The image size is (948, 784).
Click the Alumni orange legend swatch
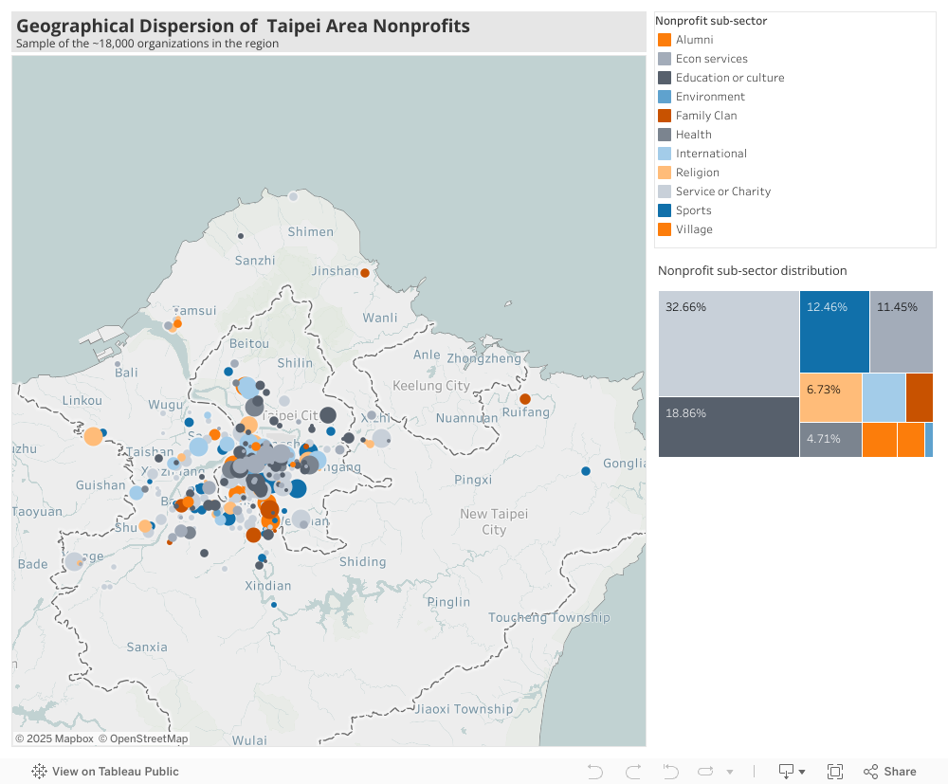[665, 40]
